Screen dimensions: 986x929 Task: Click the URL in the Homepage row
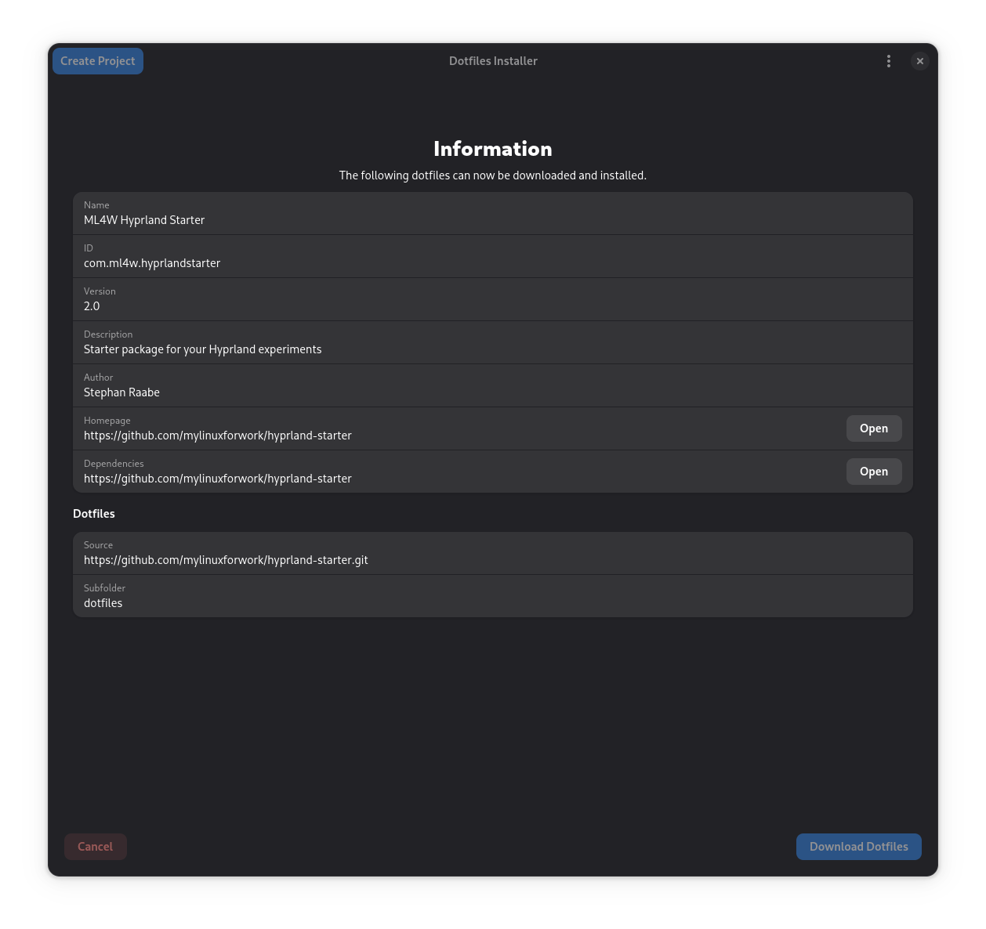click(x=218, y=436)
